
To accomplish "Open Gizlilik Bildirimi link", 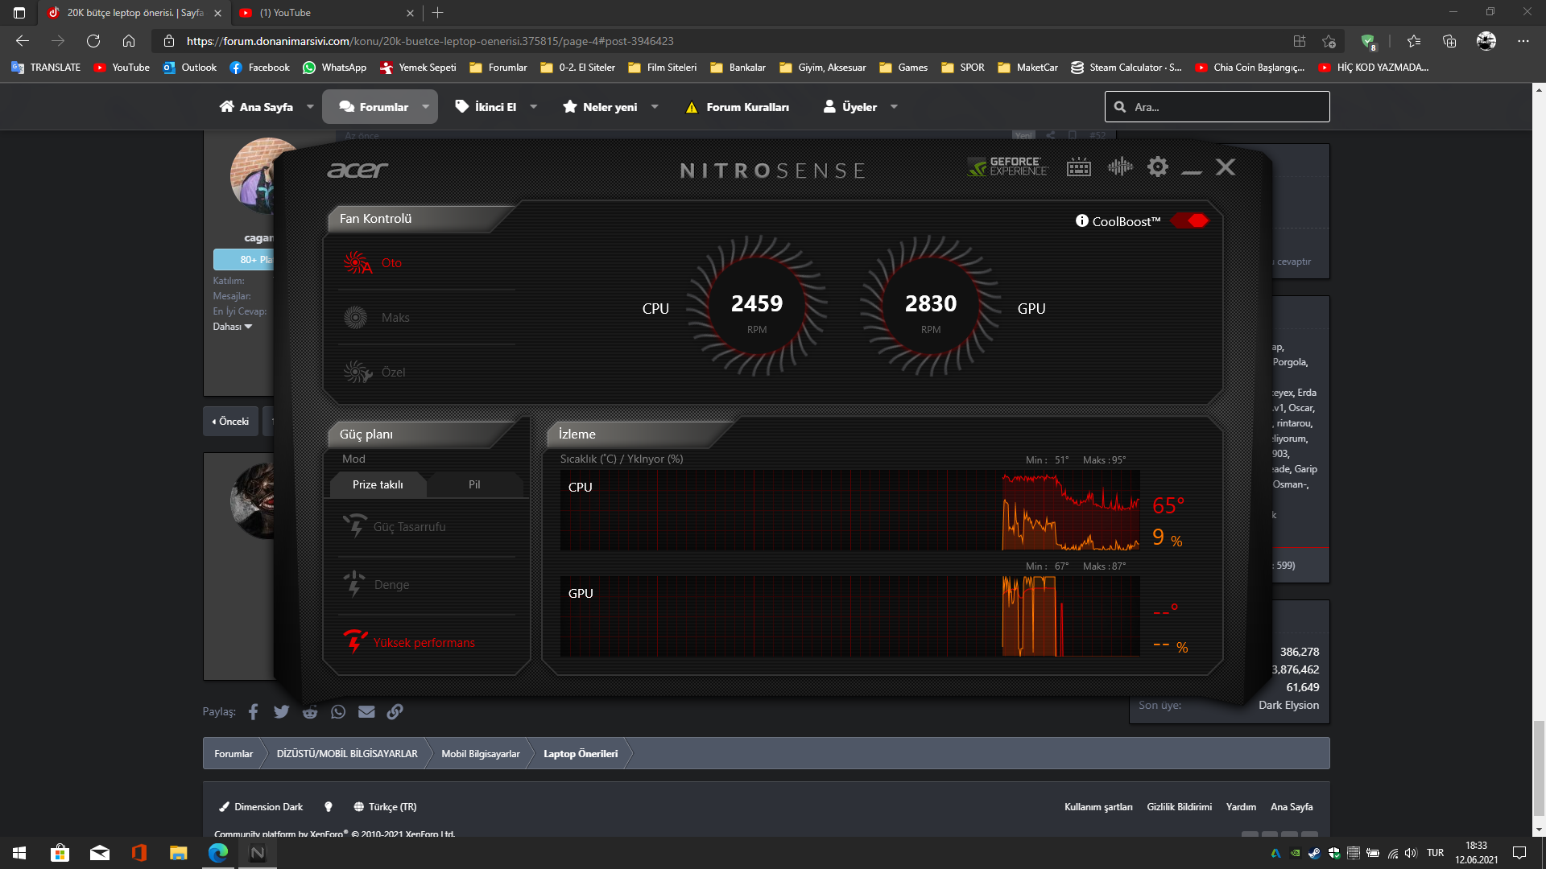I will coord(1179,807).
